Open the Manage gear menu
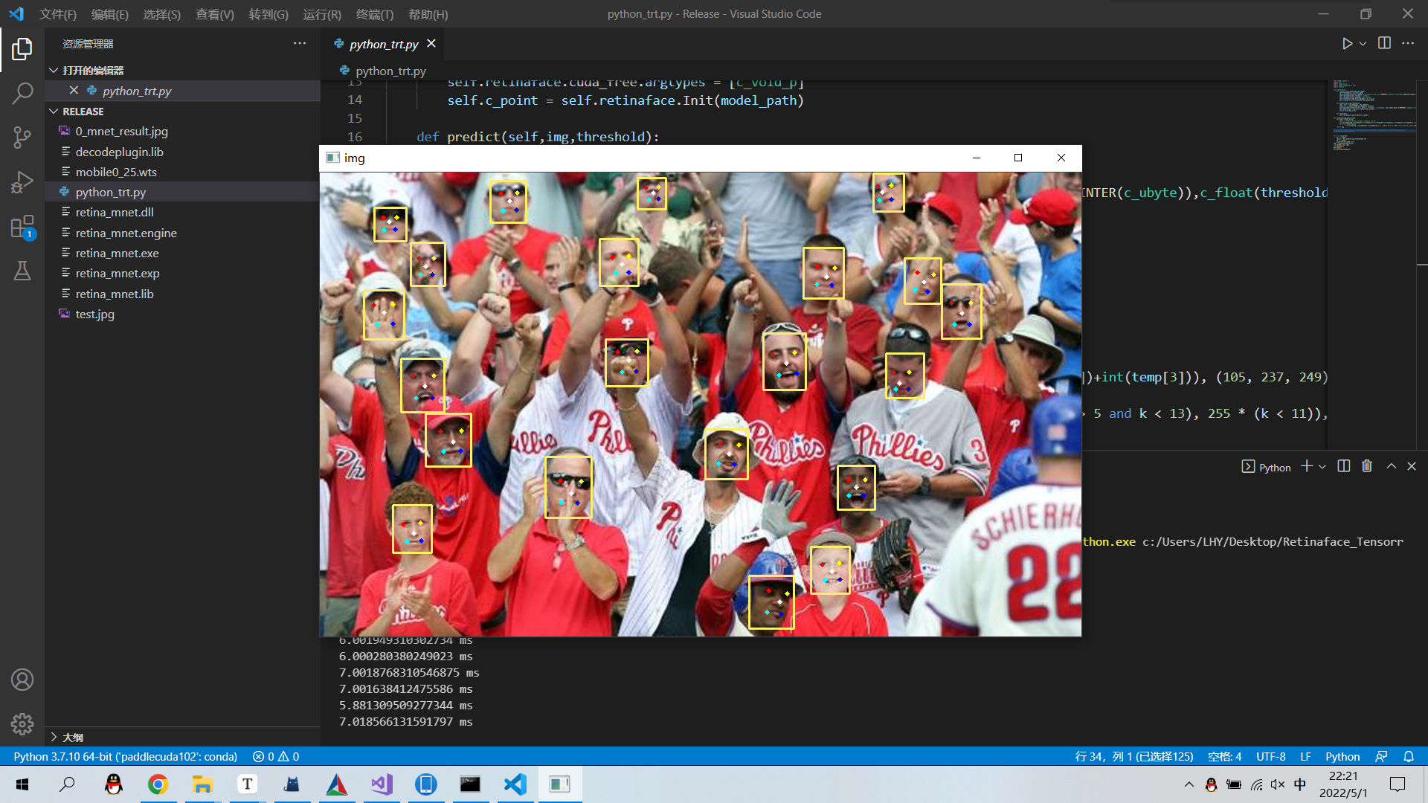The image size is (1428, 803). (x=22, y=723)
